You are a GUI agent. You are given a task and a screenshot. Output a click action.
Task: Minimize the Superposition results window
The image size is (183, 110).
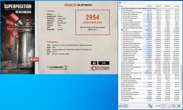point(112,3)
